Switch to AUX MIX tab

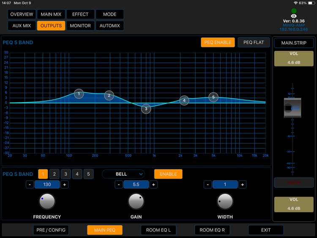(x=22, y=26)
